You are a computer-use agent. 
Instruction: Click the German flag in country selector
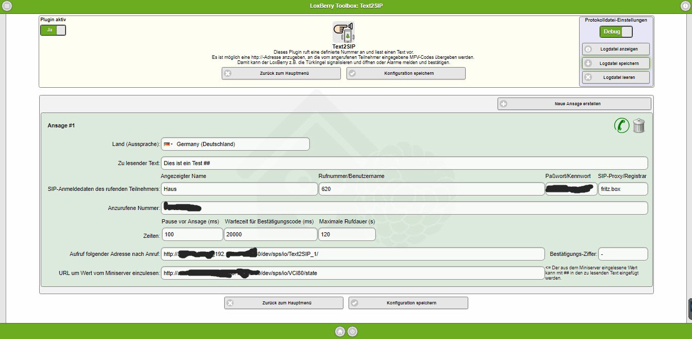click(x=167, y=144)
